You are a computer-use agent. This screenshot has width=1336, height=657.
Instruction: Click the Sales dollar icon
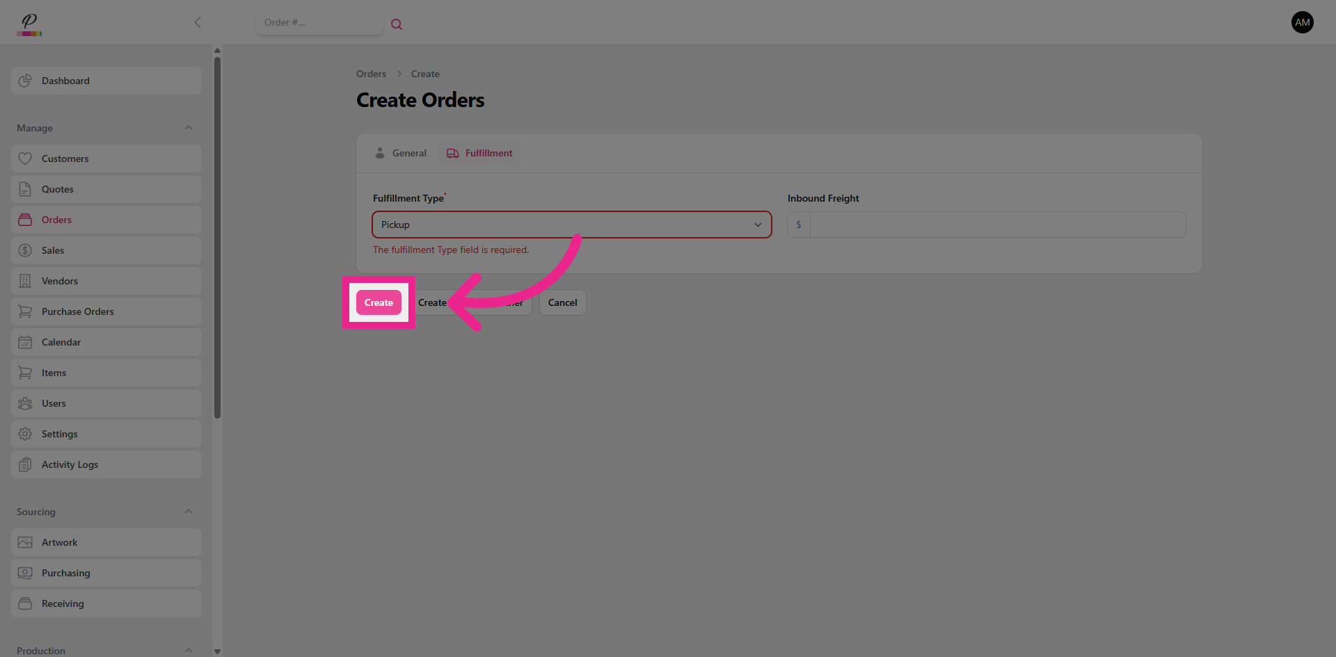tap(25, 250)
